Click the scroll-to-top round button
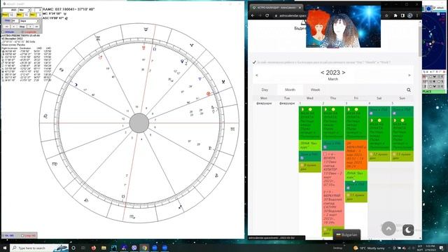Image resolution: width=448 pixels, height=252 pixels. (388, 229)
